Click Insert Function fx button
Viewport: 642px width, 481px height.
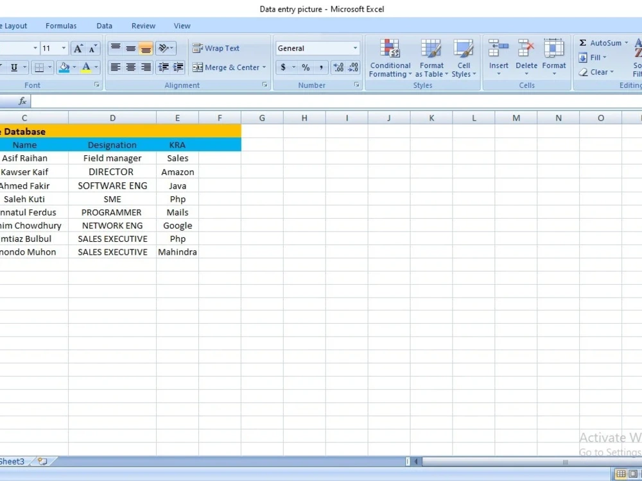pos(22,101)
